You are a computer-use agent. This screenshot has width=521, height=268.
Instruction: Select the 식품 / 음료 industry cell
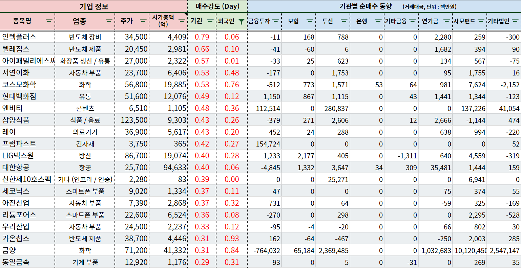click(x=85, y=120)
